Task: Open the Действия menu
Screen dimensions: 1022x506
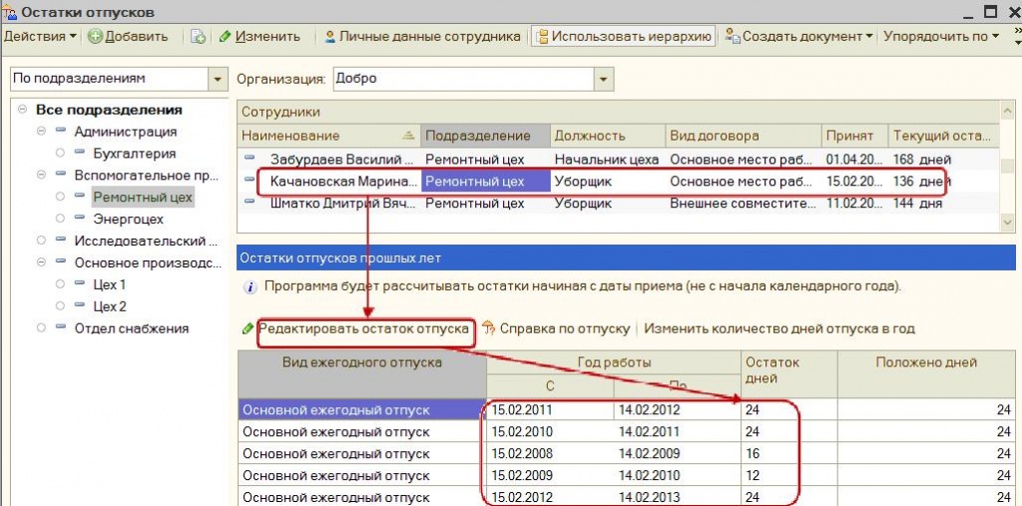Action: click(40, 37)
